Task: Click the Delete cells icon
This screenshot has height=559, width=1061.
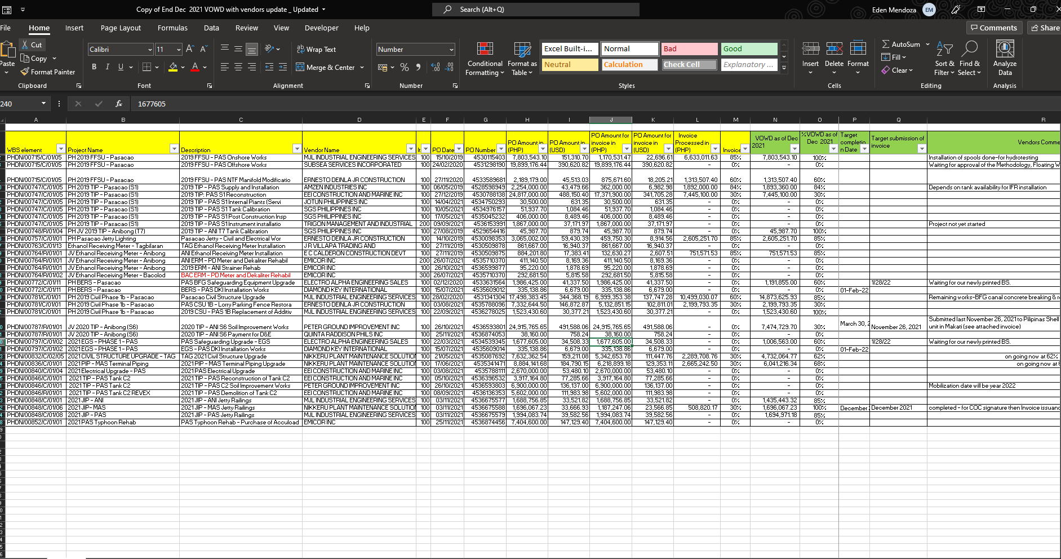Action: [x=834, y=49]
